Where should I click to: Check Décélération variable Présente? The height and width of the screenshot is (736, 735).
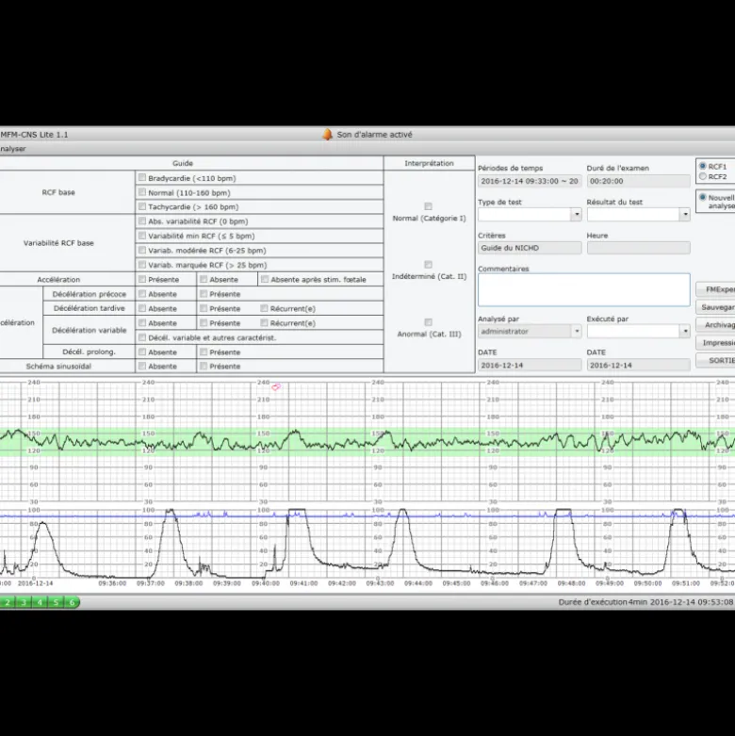click(204, 322)
